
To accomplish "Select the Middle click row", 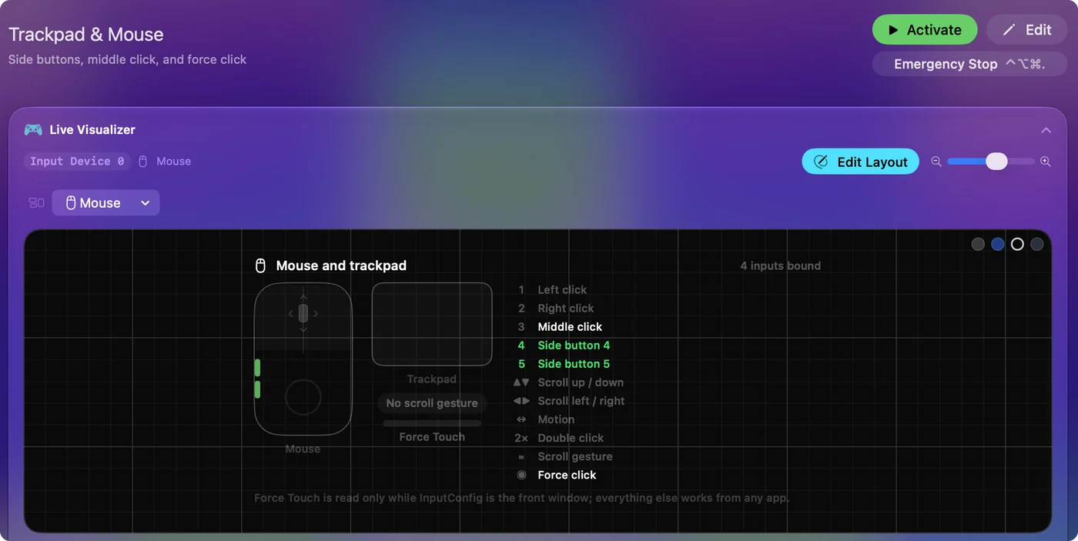I will (560, 327).
